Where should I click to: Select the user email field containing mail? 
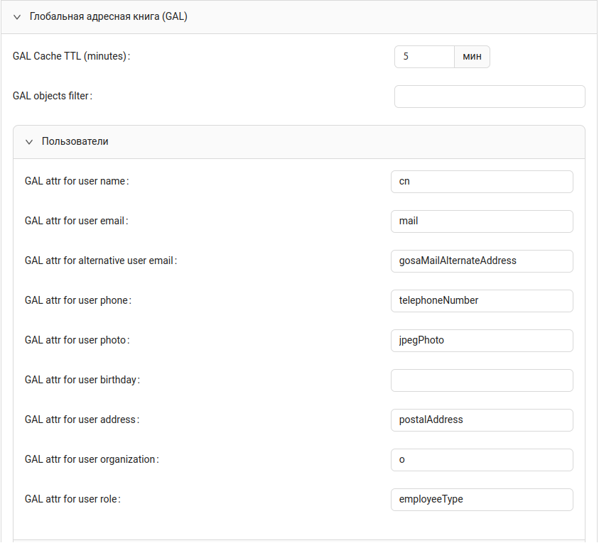(481, 221)
